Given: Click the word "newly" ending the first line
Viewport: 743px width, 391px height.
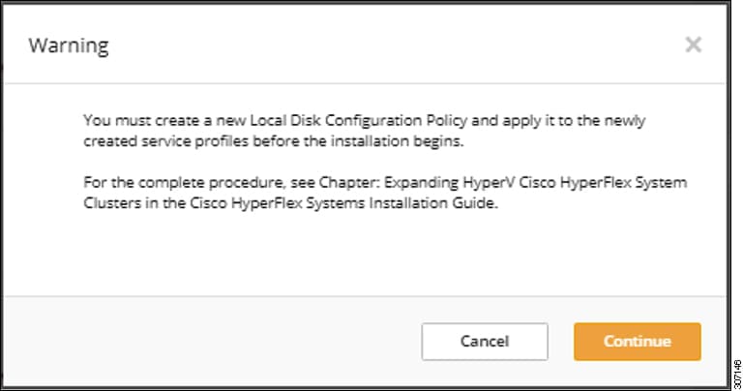Looking at the screenshot, I should (x=624, y=121).
